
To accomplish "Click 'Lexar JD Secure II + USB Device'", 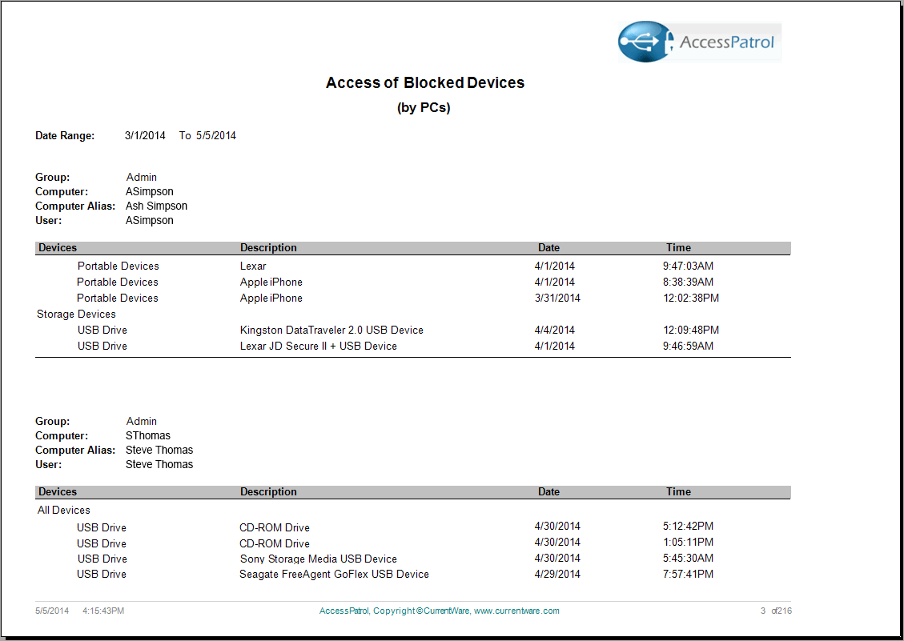I will (x=318, y=347).
